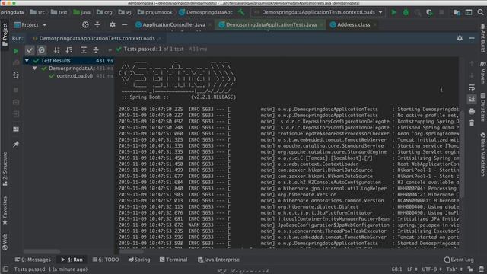Viewport: 487px width, 274px height.
Task: Click the Tab indent selector
Action: (x=454, y=269)
